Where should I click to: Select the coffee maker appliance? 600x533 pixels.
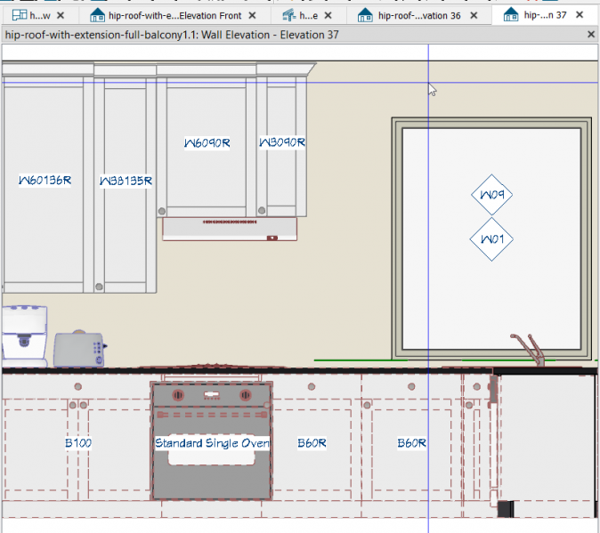[25, 336]
